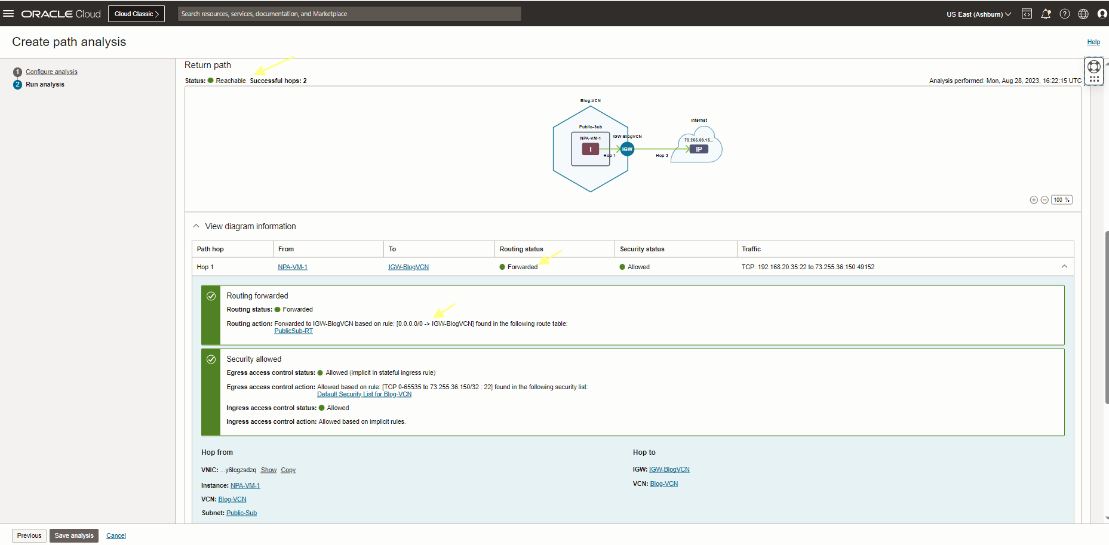This screenshot has width=1109, height=545.
Task: Open Cloud Shell developer tools icon
Action: 1027,14
